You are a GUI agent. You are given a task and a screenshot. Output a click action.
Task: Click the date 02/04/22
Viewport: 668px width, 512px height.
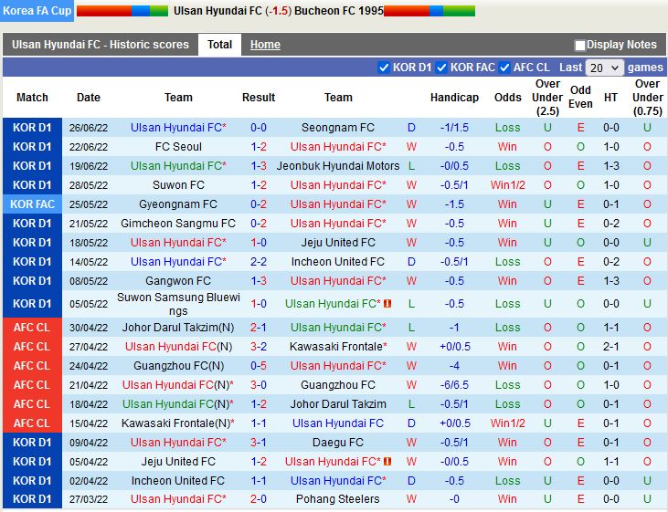pos(89,480)
